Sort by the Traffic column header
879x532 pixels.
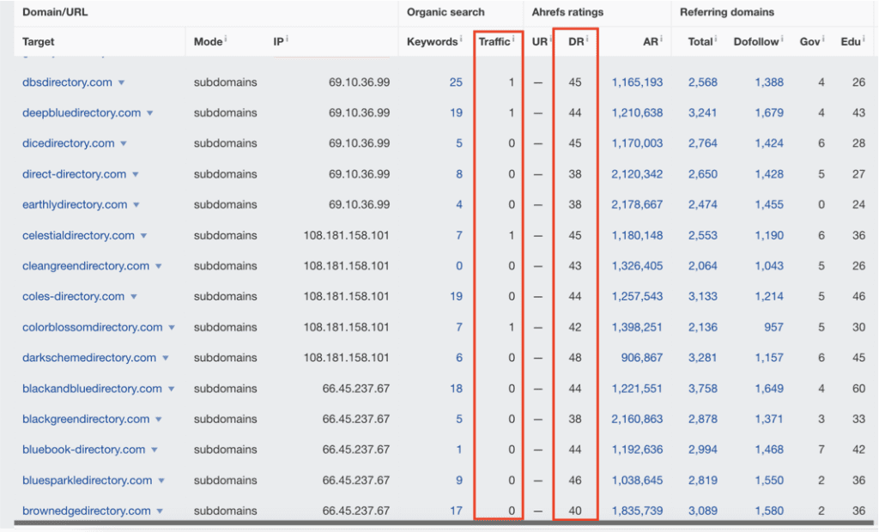pyautogui.click(x=494, y=42)
